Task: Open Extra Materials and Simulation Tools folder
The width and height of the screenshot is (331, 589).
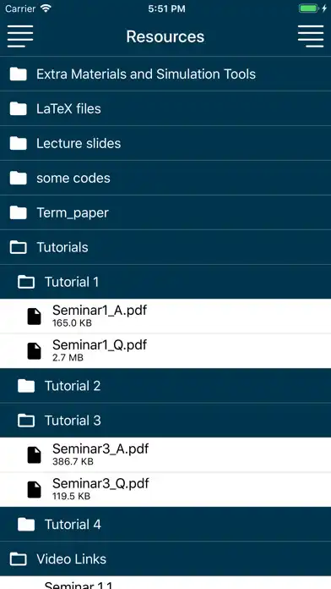Action: click(165, 74)
